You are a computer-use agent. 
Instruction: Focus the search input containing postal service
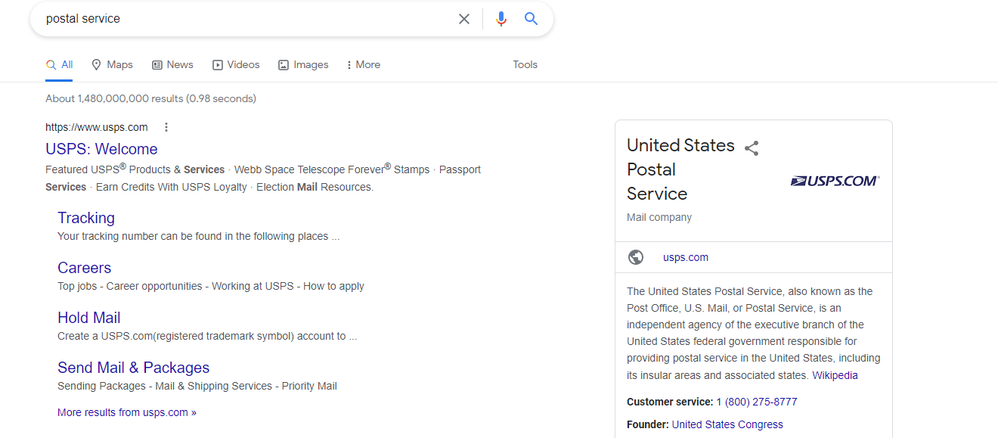pos(242,19)
